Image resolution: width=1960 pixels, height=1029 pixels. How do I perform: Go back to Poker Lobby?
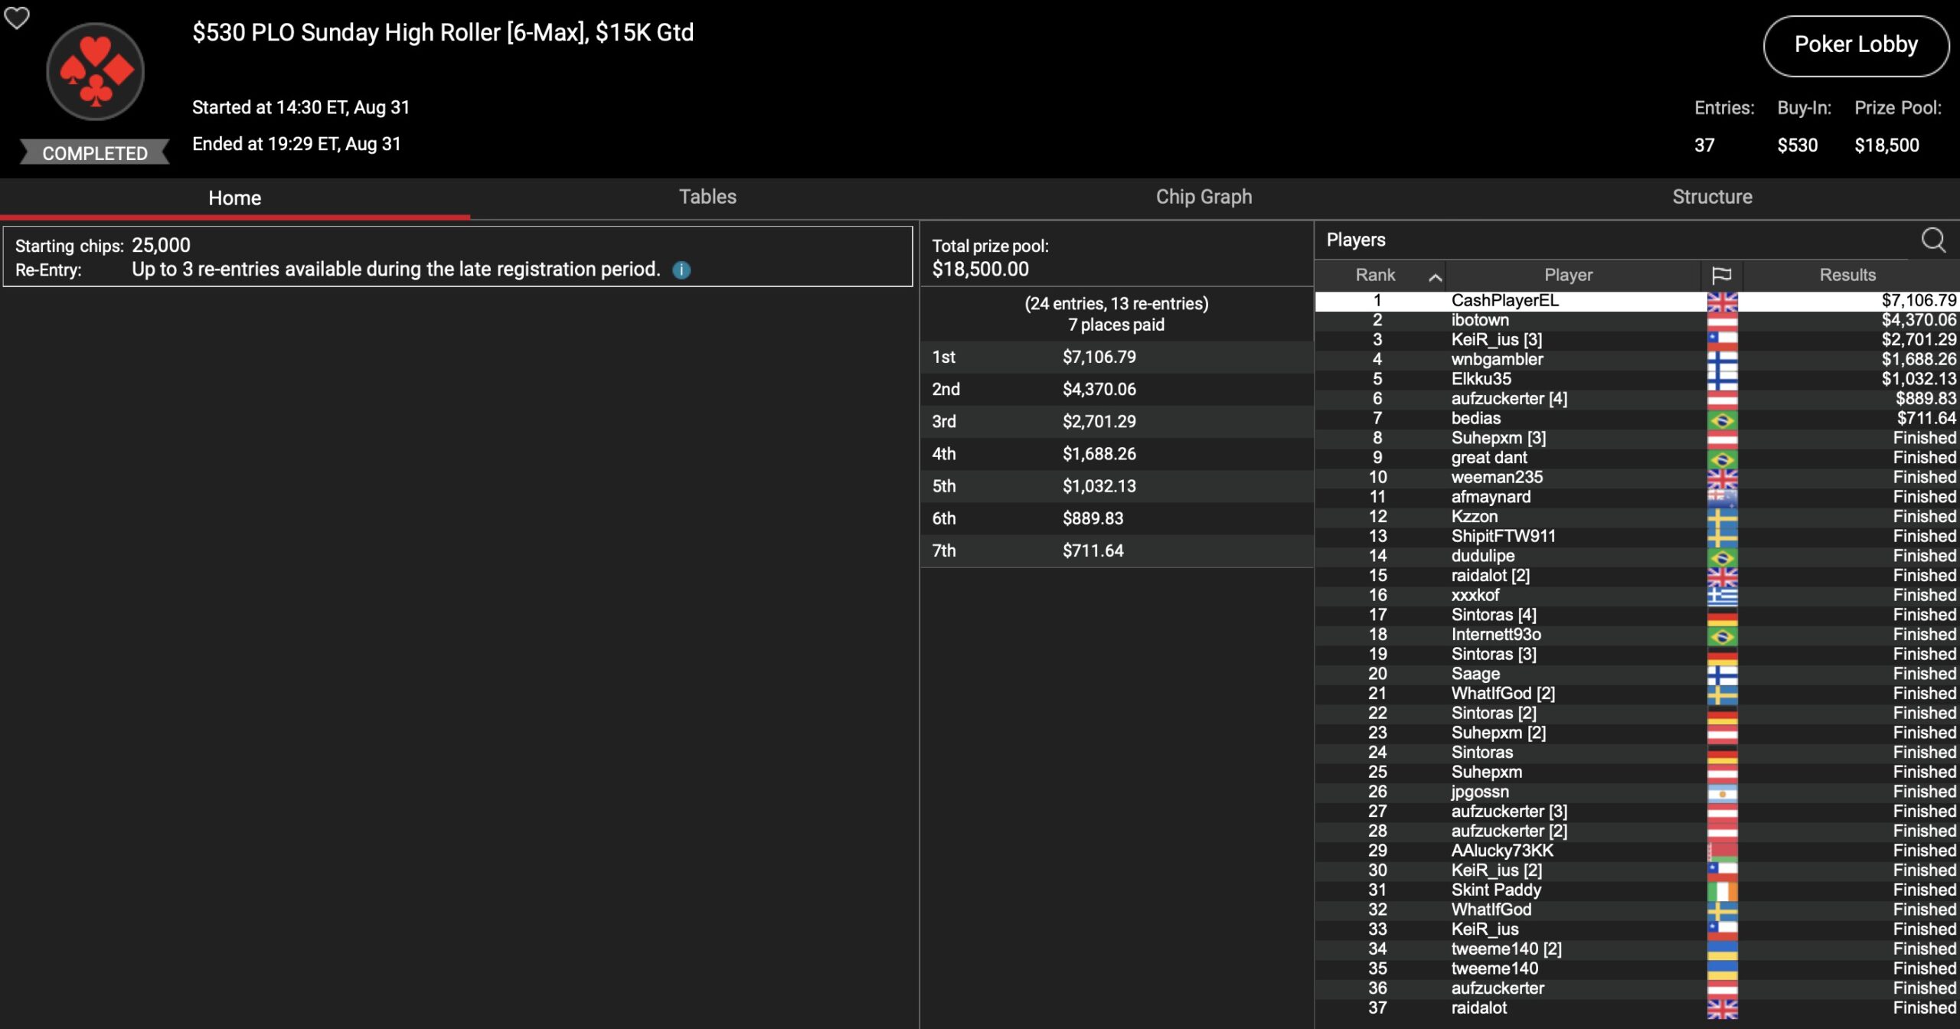pos(1855,45)
